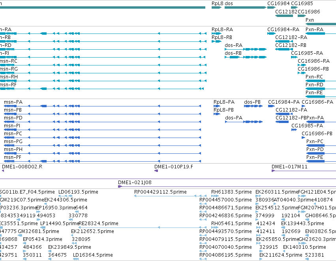This screenshot has height=261, width=336.
Task: Select transcript Pxn-RD
Action: click(314, 85)
